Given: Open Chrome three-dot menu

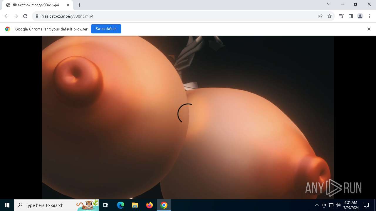Looking at the screenshot, I should [370, 16].
